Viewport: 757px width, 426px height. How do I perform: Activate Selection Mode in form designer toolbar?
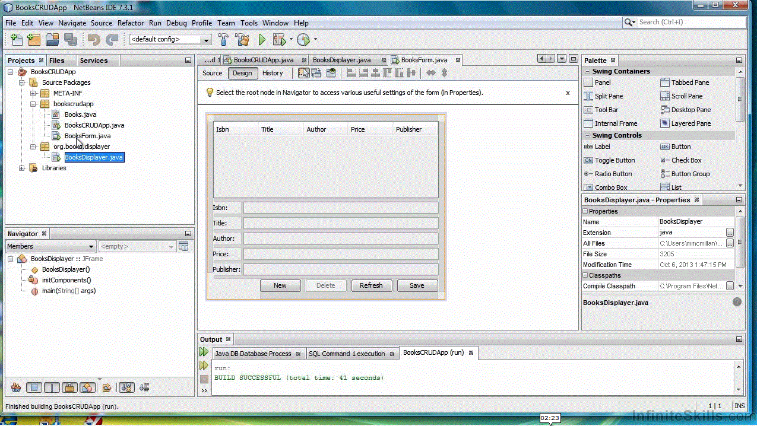[x=304, y=73]
